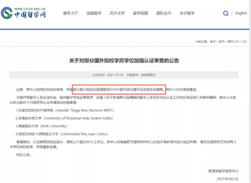Click the closing line 特此公告
The height and width of the screenshot is (183, 251).
23,155
